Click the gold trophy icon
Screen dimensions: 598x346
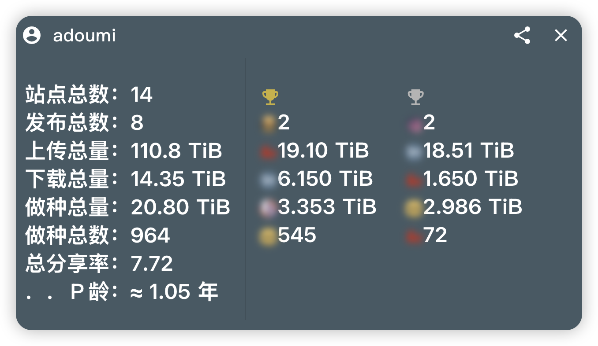(270, 97)
